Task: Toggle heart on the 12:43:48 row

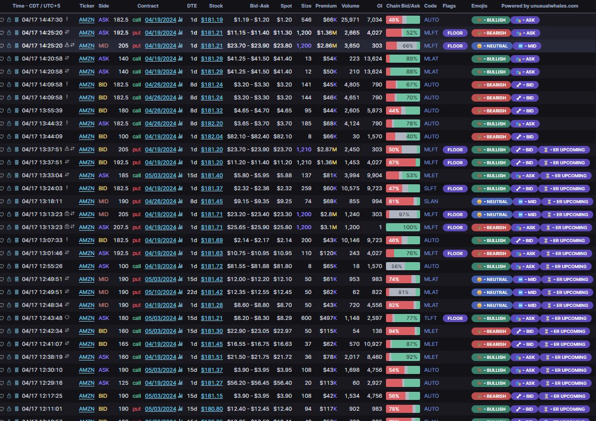Action: click(x=2, y=318)
